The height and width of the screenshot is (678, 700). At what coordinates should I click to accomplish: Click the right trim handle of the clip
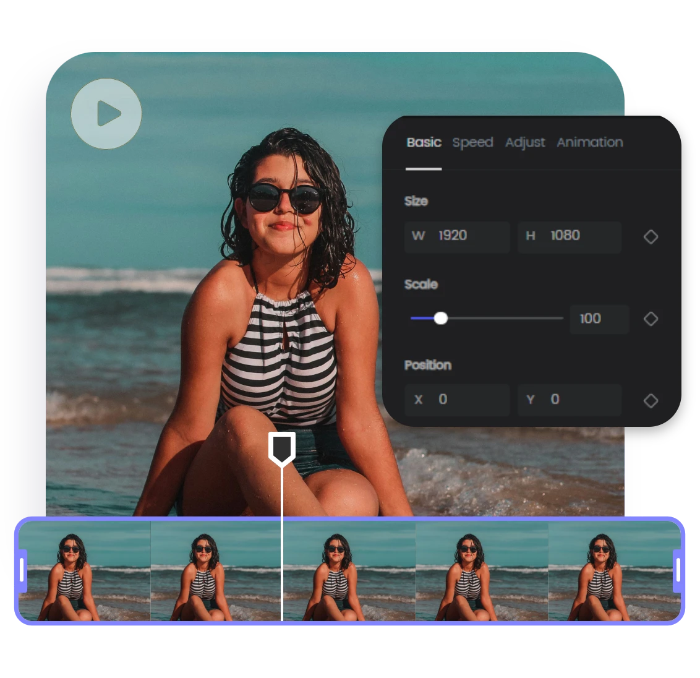click(678, 570)
